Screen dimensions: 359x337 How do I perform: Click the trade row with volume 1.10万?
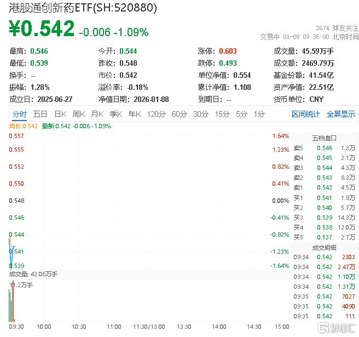coord(324,277)
